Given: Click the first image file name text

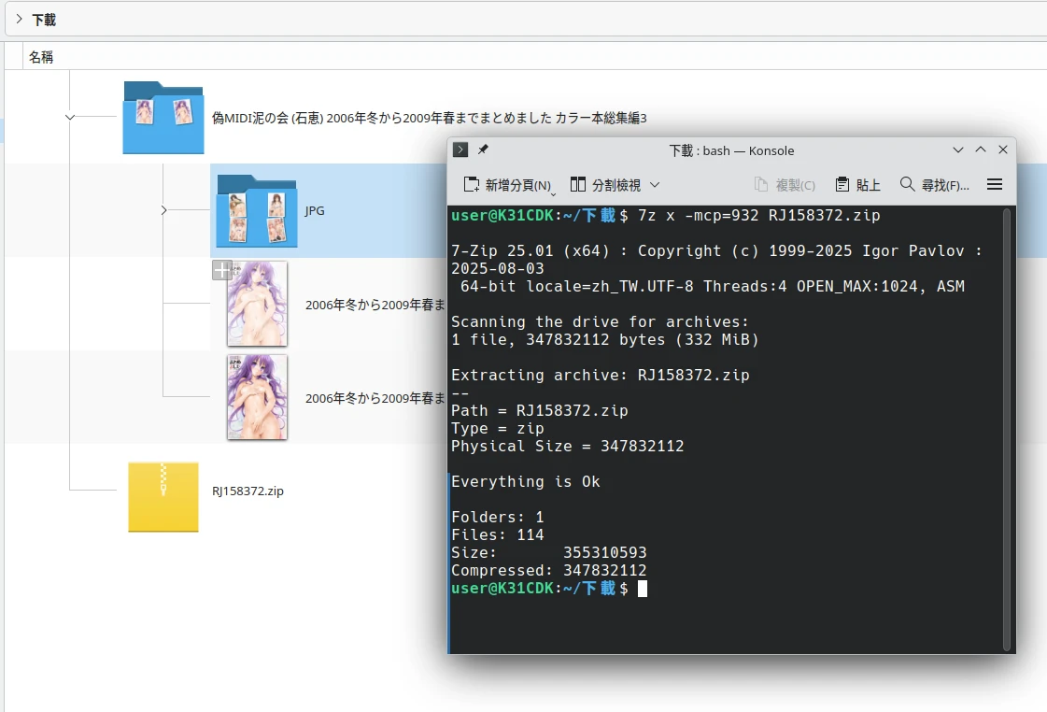Looking at the screenshot, I should 375,306.
